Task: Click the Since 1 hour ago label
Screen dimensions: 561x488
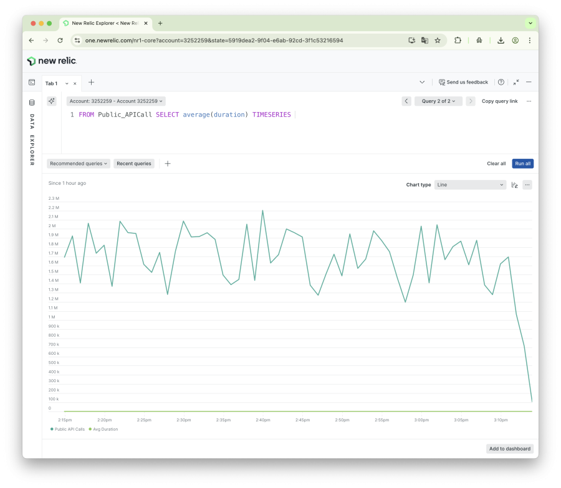Action: click(67, 183)
